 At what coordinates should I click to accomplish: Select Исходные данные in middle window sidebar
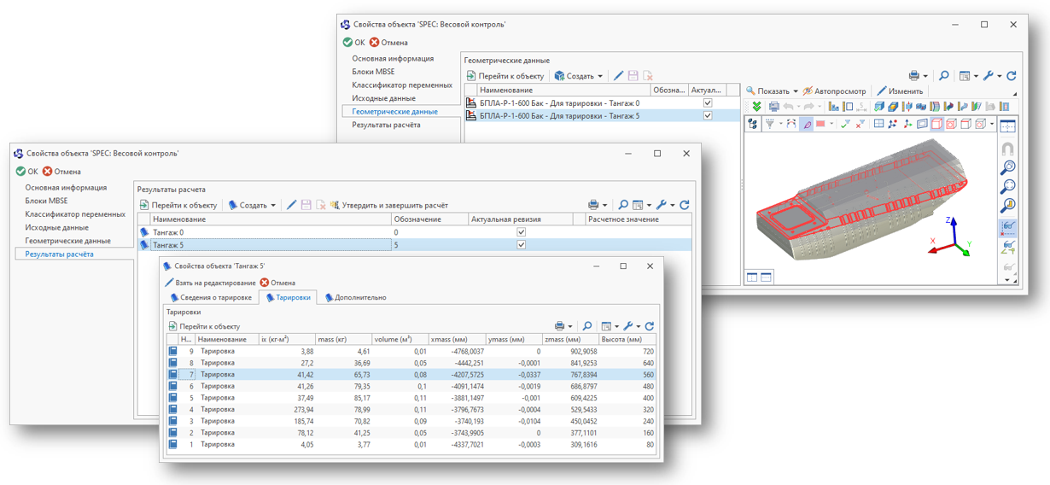[x=56, y=228]
